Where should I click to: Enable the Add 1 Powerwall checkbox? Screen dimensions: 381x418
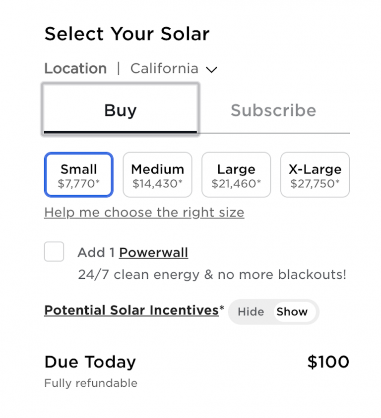[54, 252]
